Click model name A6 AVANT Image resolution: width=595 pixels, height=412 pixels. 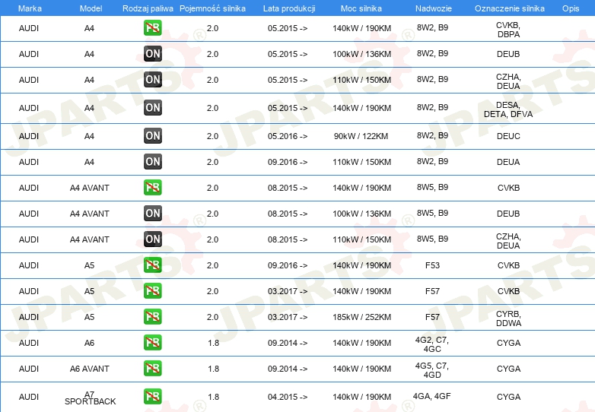click(90, 369)
